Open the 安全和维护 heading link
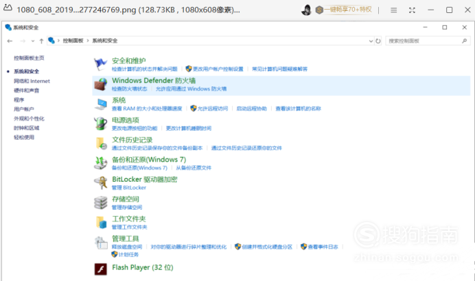The width and height of the screenshot is (475, 281). [x=129, y=61]
